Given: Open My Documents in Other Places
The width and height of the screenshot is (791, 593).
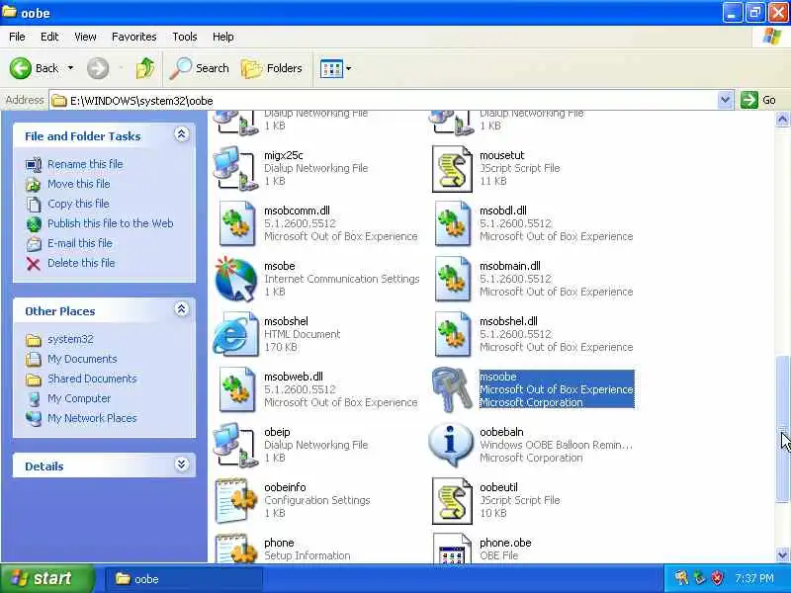Looking at the screenshot, I should (82, 359).
